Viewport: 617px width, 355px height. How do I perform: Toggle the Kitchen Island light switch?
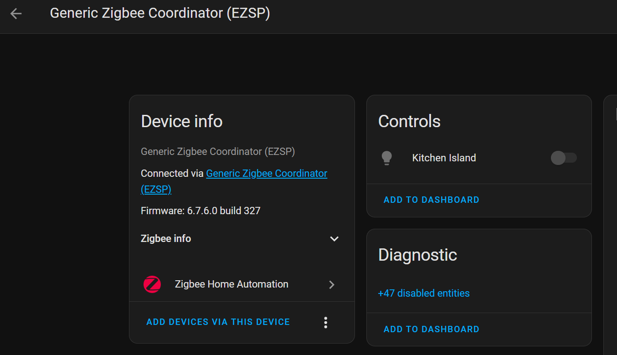(x=564, y=158)
